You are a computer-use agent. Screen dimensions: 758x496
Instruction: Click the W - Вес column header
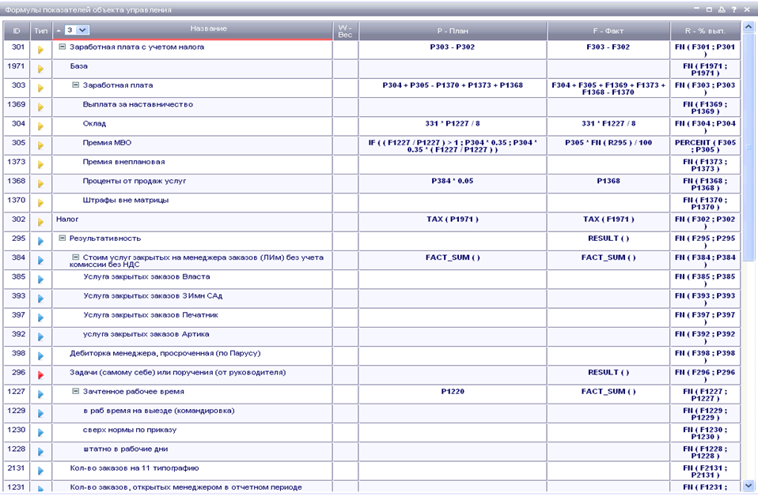345,31
